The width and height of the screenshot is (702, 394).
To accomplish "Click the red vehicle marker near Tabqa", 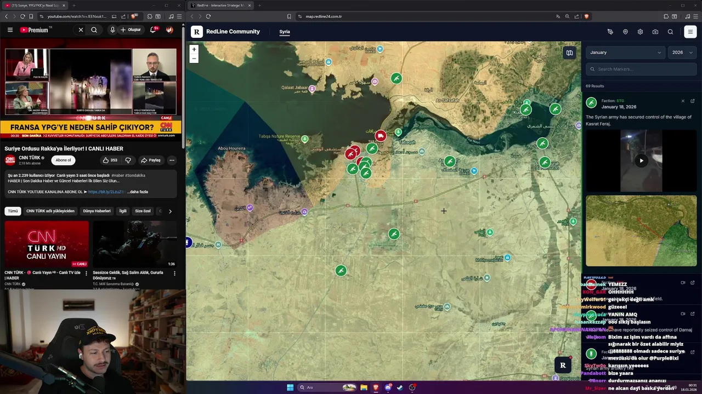I will tap(380, 135).
